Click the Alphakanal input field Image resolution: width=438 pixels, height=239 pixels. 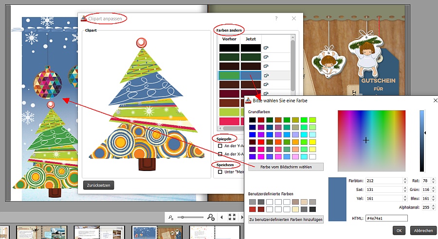(426, 207)
